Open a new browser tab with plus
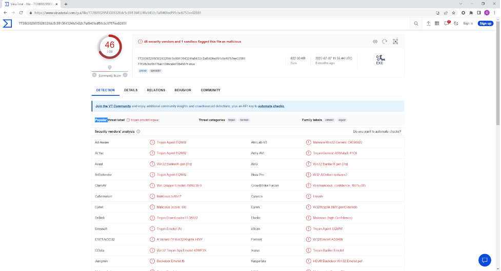The height and width of the screenshot is (271, 501). point(66,4)
